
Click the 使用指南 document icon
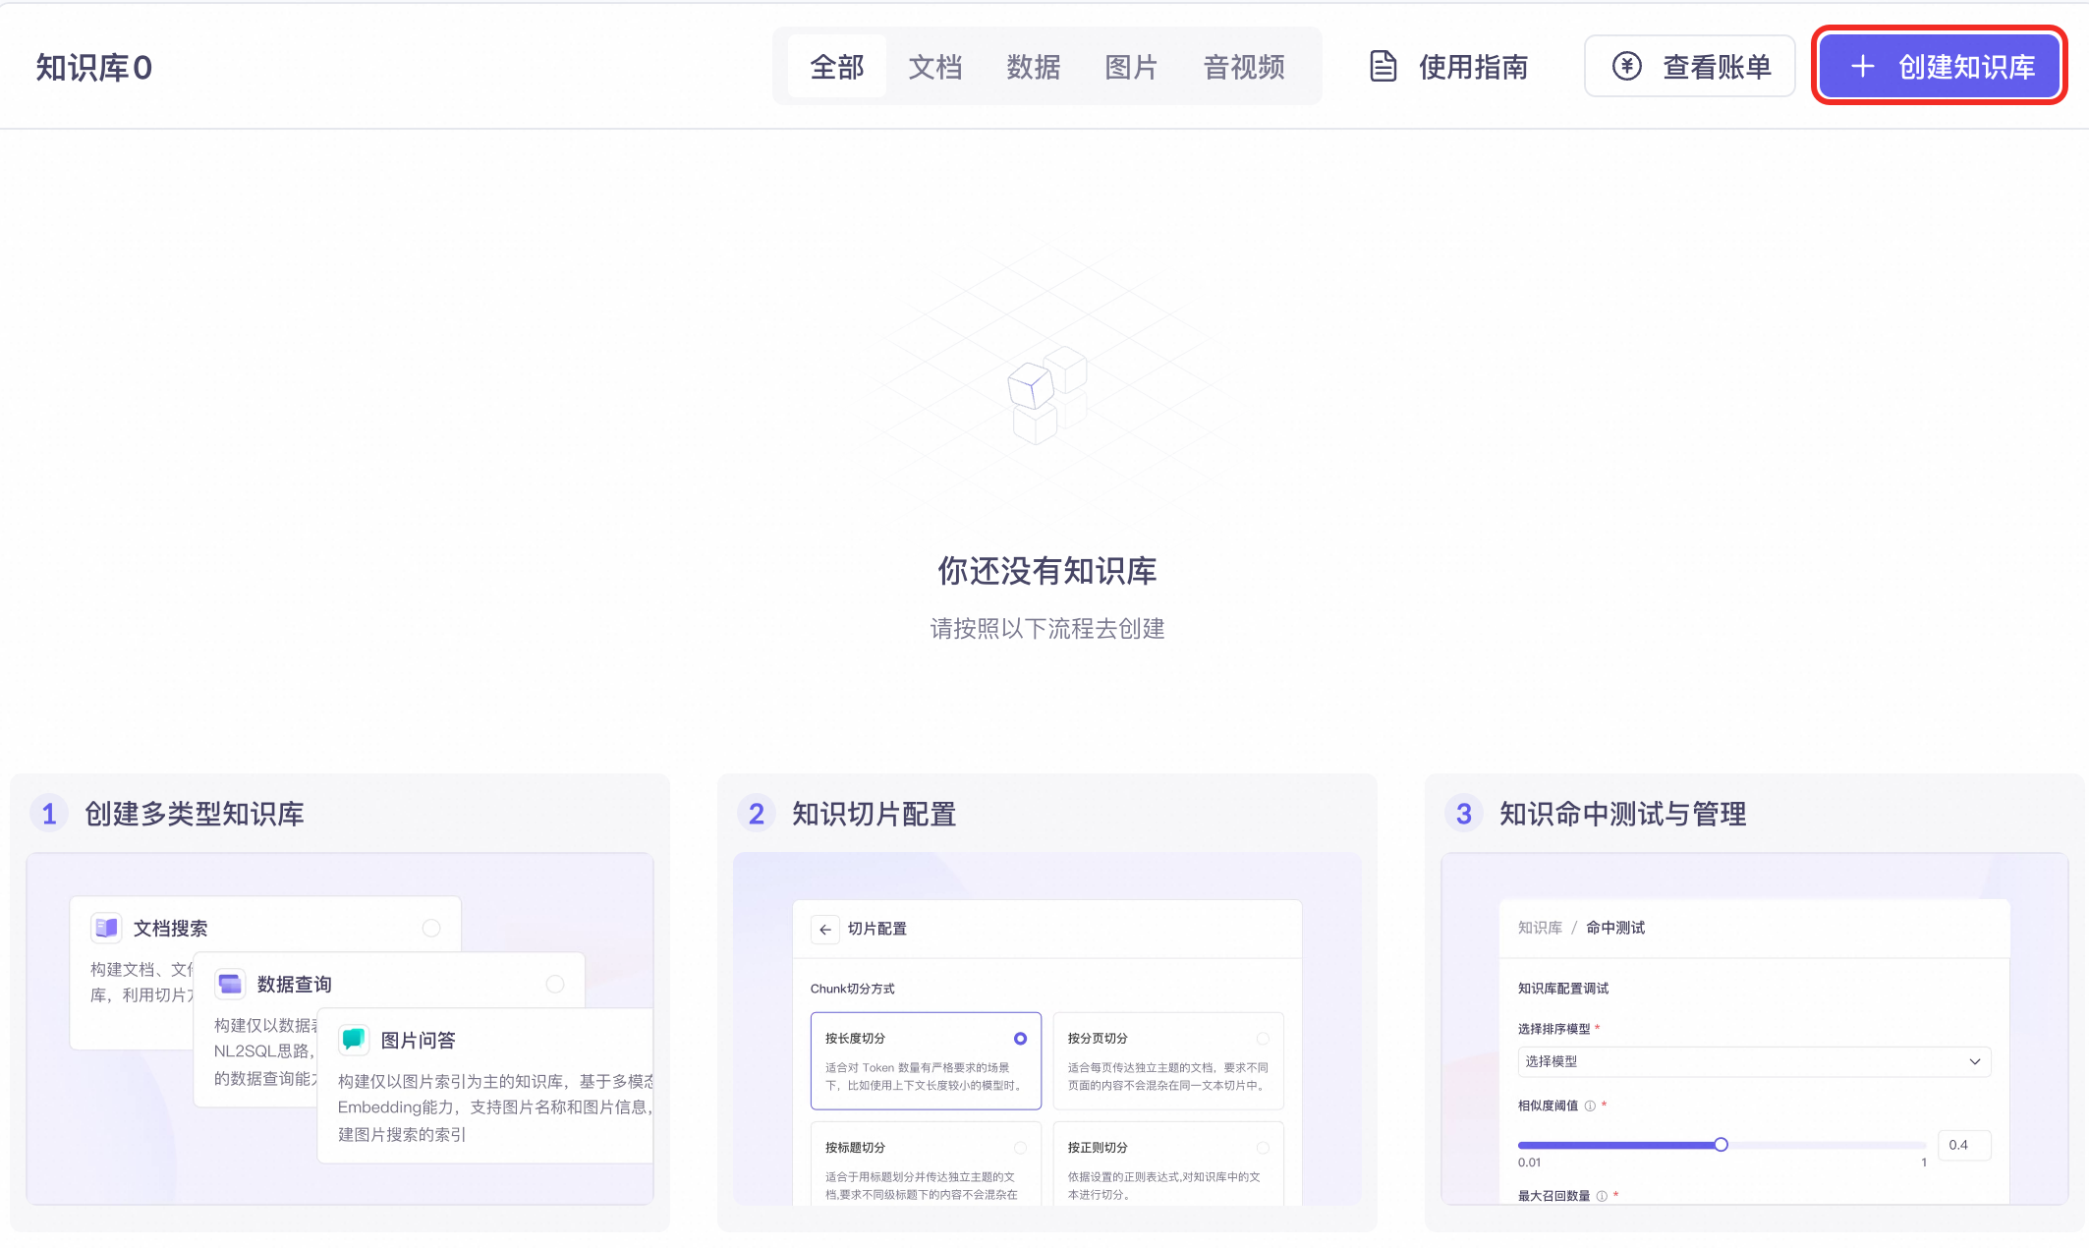1383,67
